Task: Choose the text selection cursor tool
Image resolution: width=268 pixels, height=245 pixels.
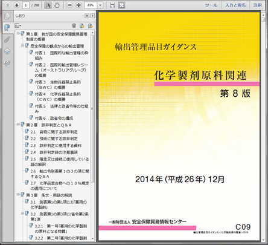Action: pyautogui.click(x=48, y=5)
